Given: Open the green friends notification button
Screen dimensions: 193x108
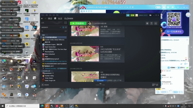Looking at the screenshot, I should [x=132, y=15].
